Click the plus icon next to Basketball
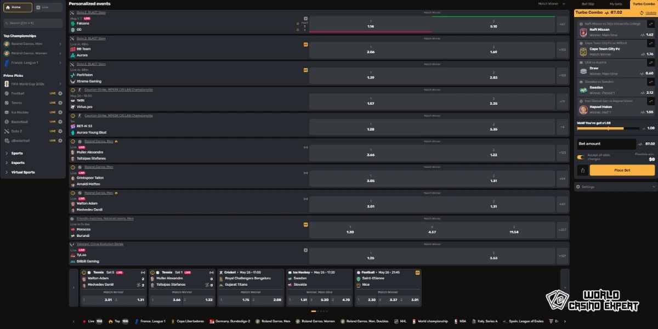Screen dimensions: 658x329 click(x=60, y=122)
